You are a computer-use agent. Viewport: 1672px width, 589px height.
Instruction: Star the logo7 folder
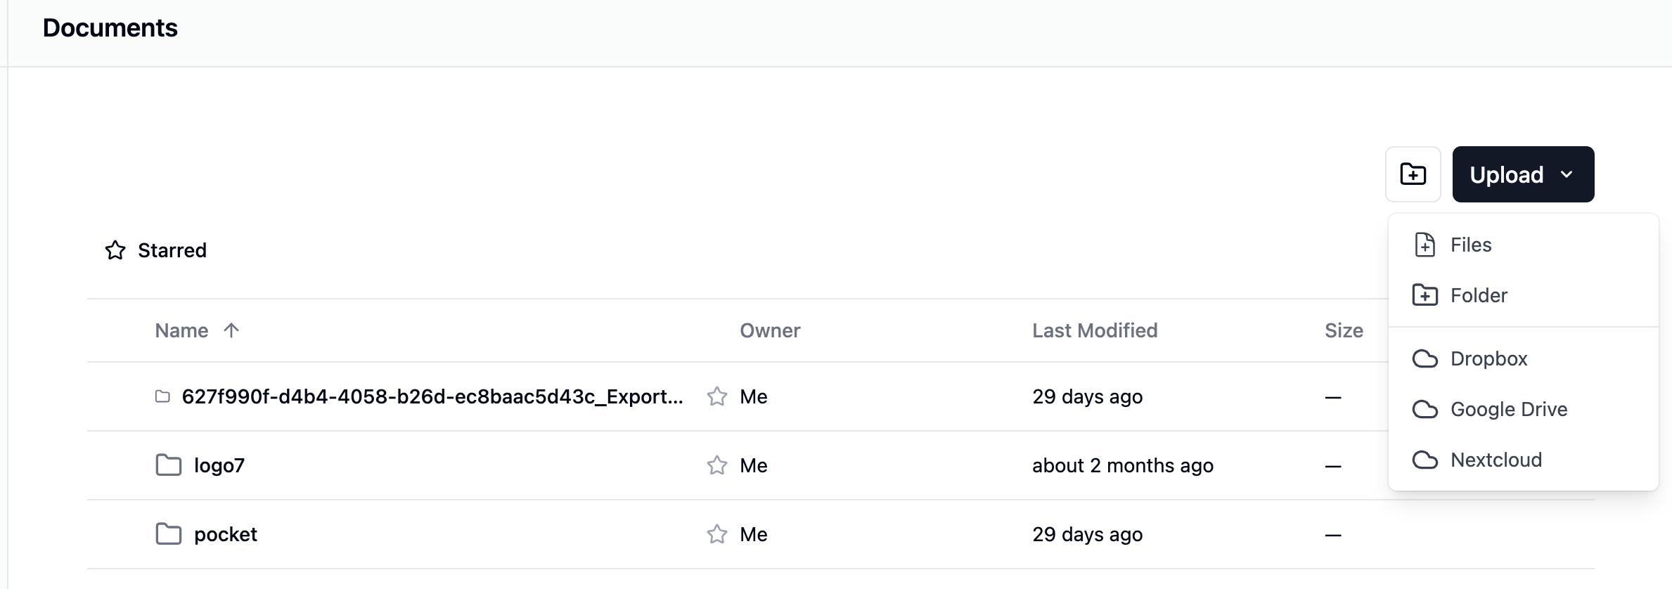(718, 465)
